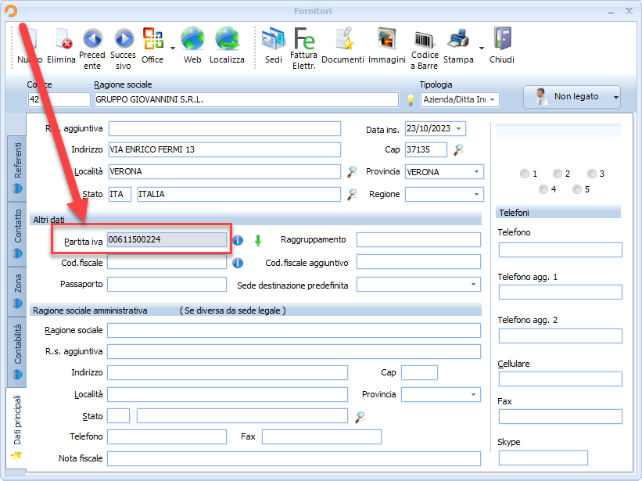Screen dimensions: 642x481
Task: Open the Tipologia dropdown
Action: click(493, 100)
